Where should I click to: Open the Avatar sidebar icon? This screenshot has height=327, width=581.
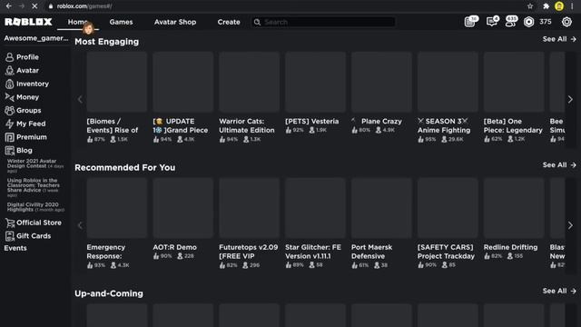(x=9, y=71)
